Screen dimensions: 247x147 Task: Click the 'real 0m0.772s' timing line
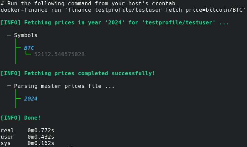(27, 130)
